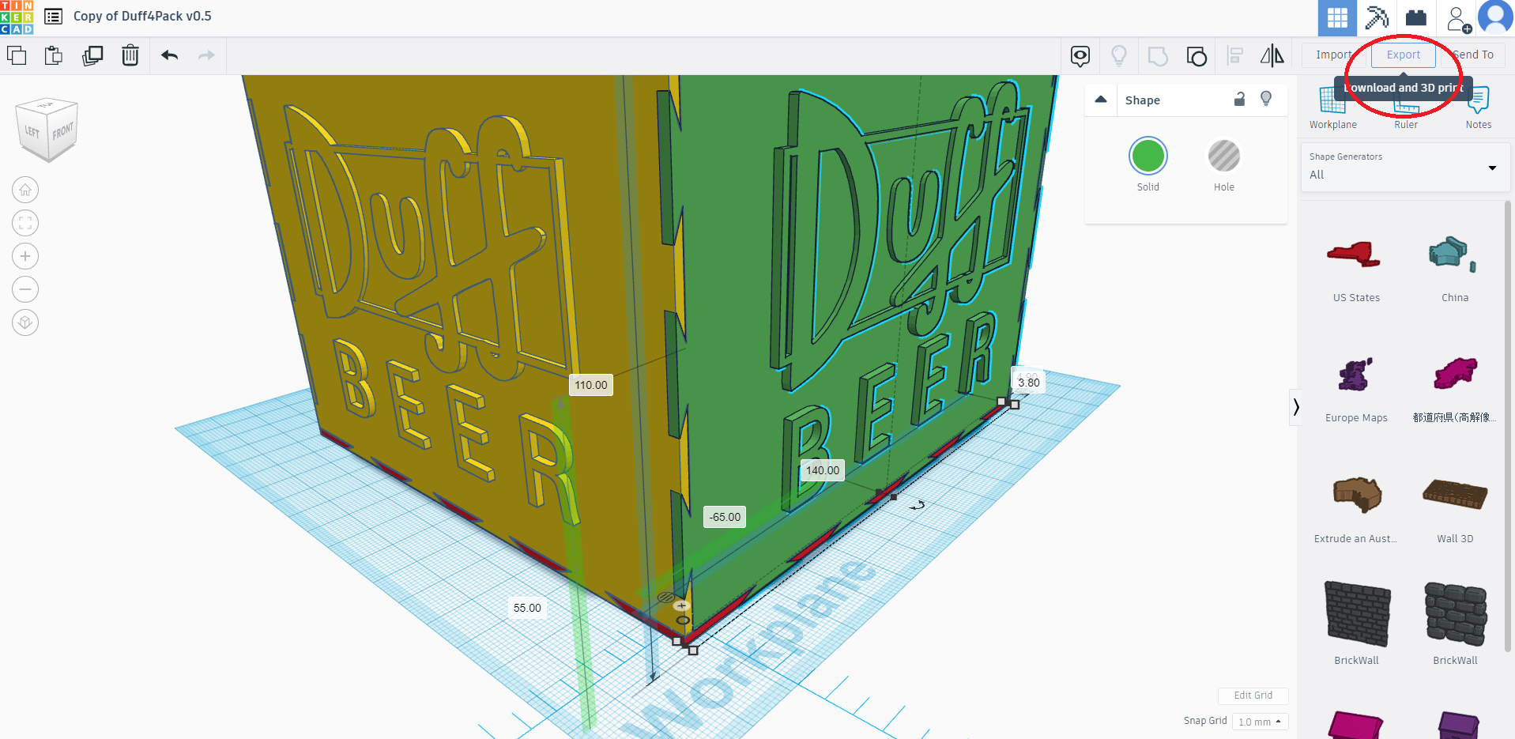
Task: Open the designs list icon
Action: (x=53, y=16)
